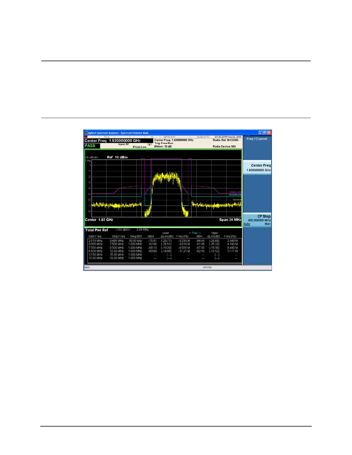352x455 pixels.
Task: Click the Relative Limit trace legend
Action: click(x=235, y=192)
